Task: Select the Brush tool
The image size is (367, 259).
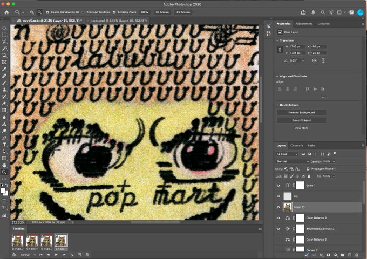Action: point(4,83)
